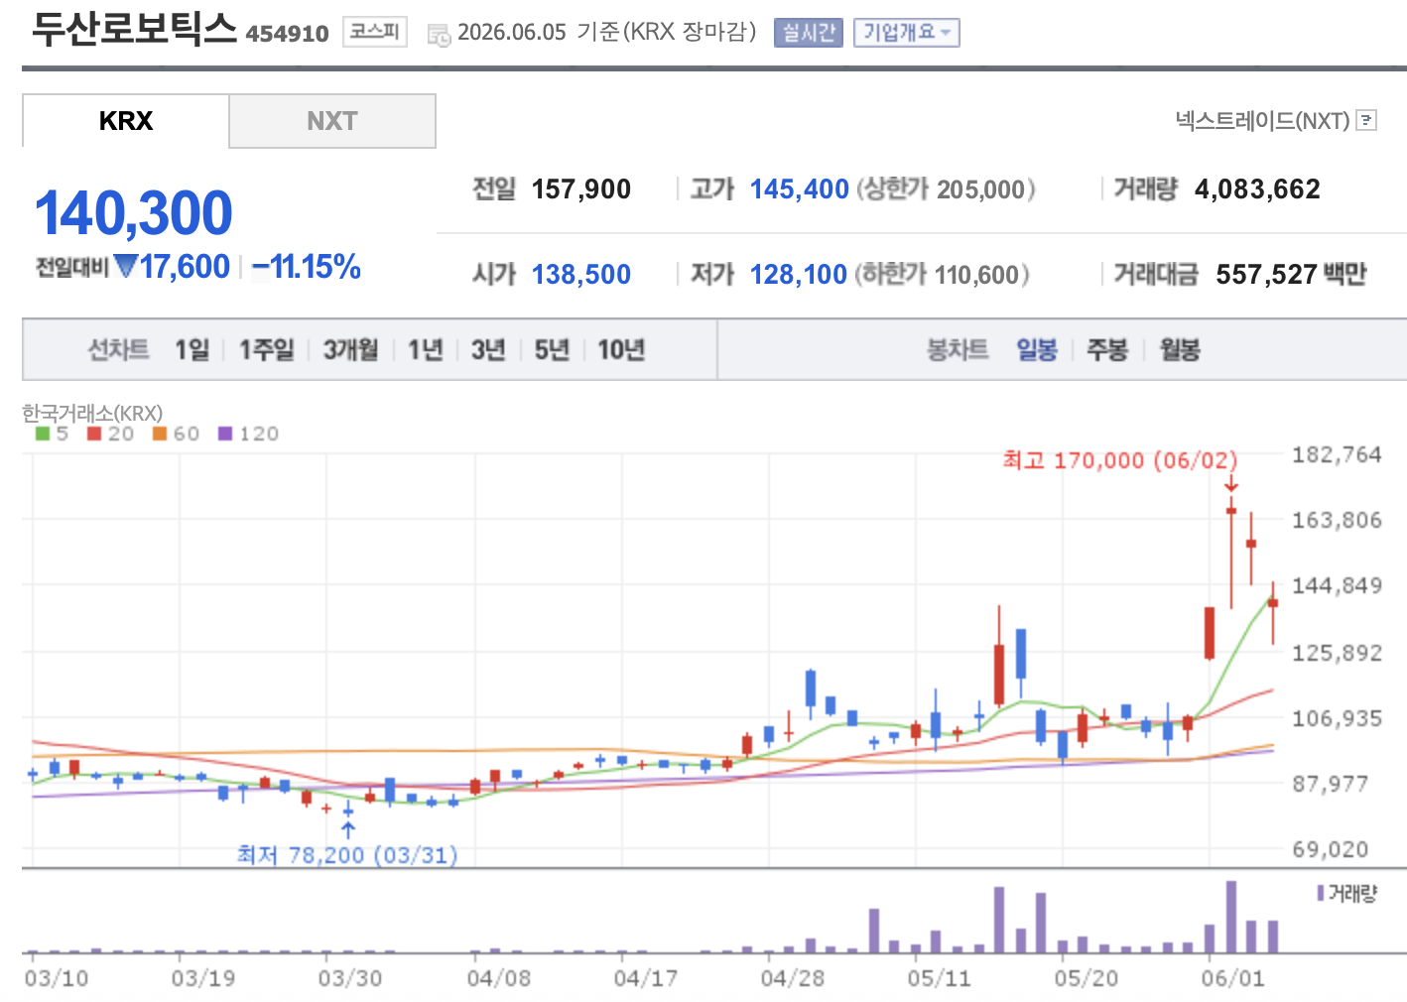1407x1002 pixels.
Task: Select the 1주일 line chart period
Action: tap(266, 349)
